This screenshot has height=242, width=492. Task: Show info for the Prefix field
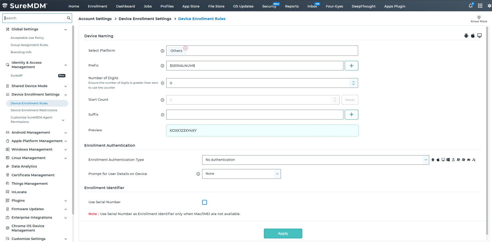pyautogui.click(x=162, y=66)
